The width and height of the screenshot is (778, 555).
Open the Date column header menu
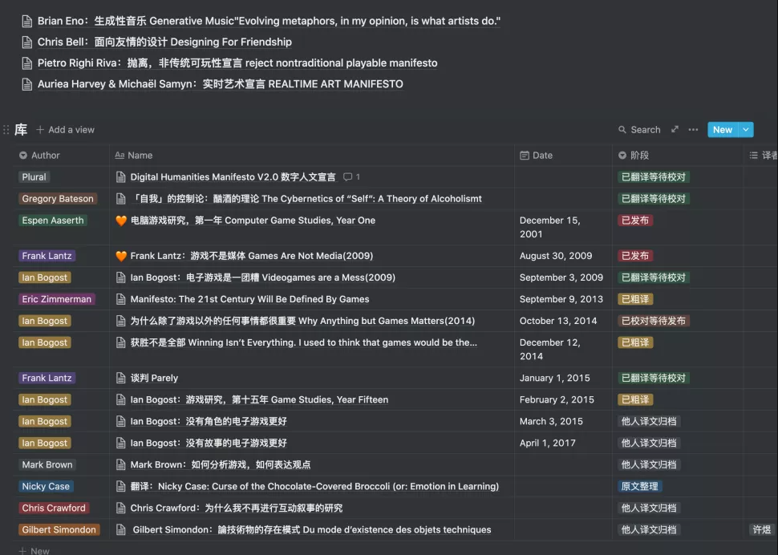coord(542,156)
